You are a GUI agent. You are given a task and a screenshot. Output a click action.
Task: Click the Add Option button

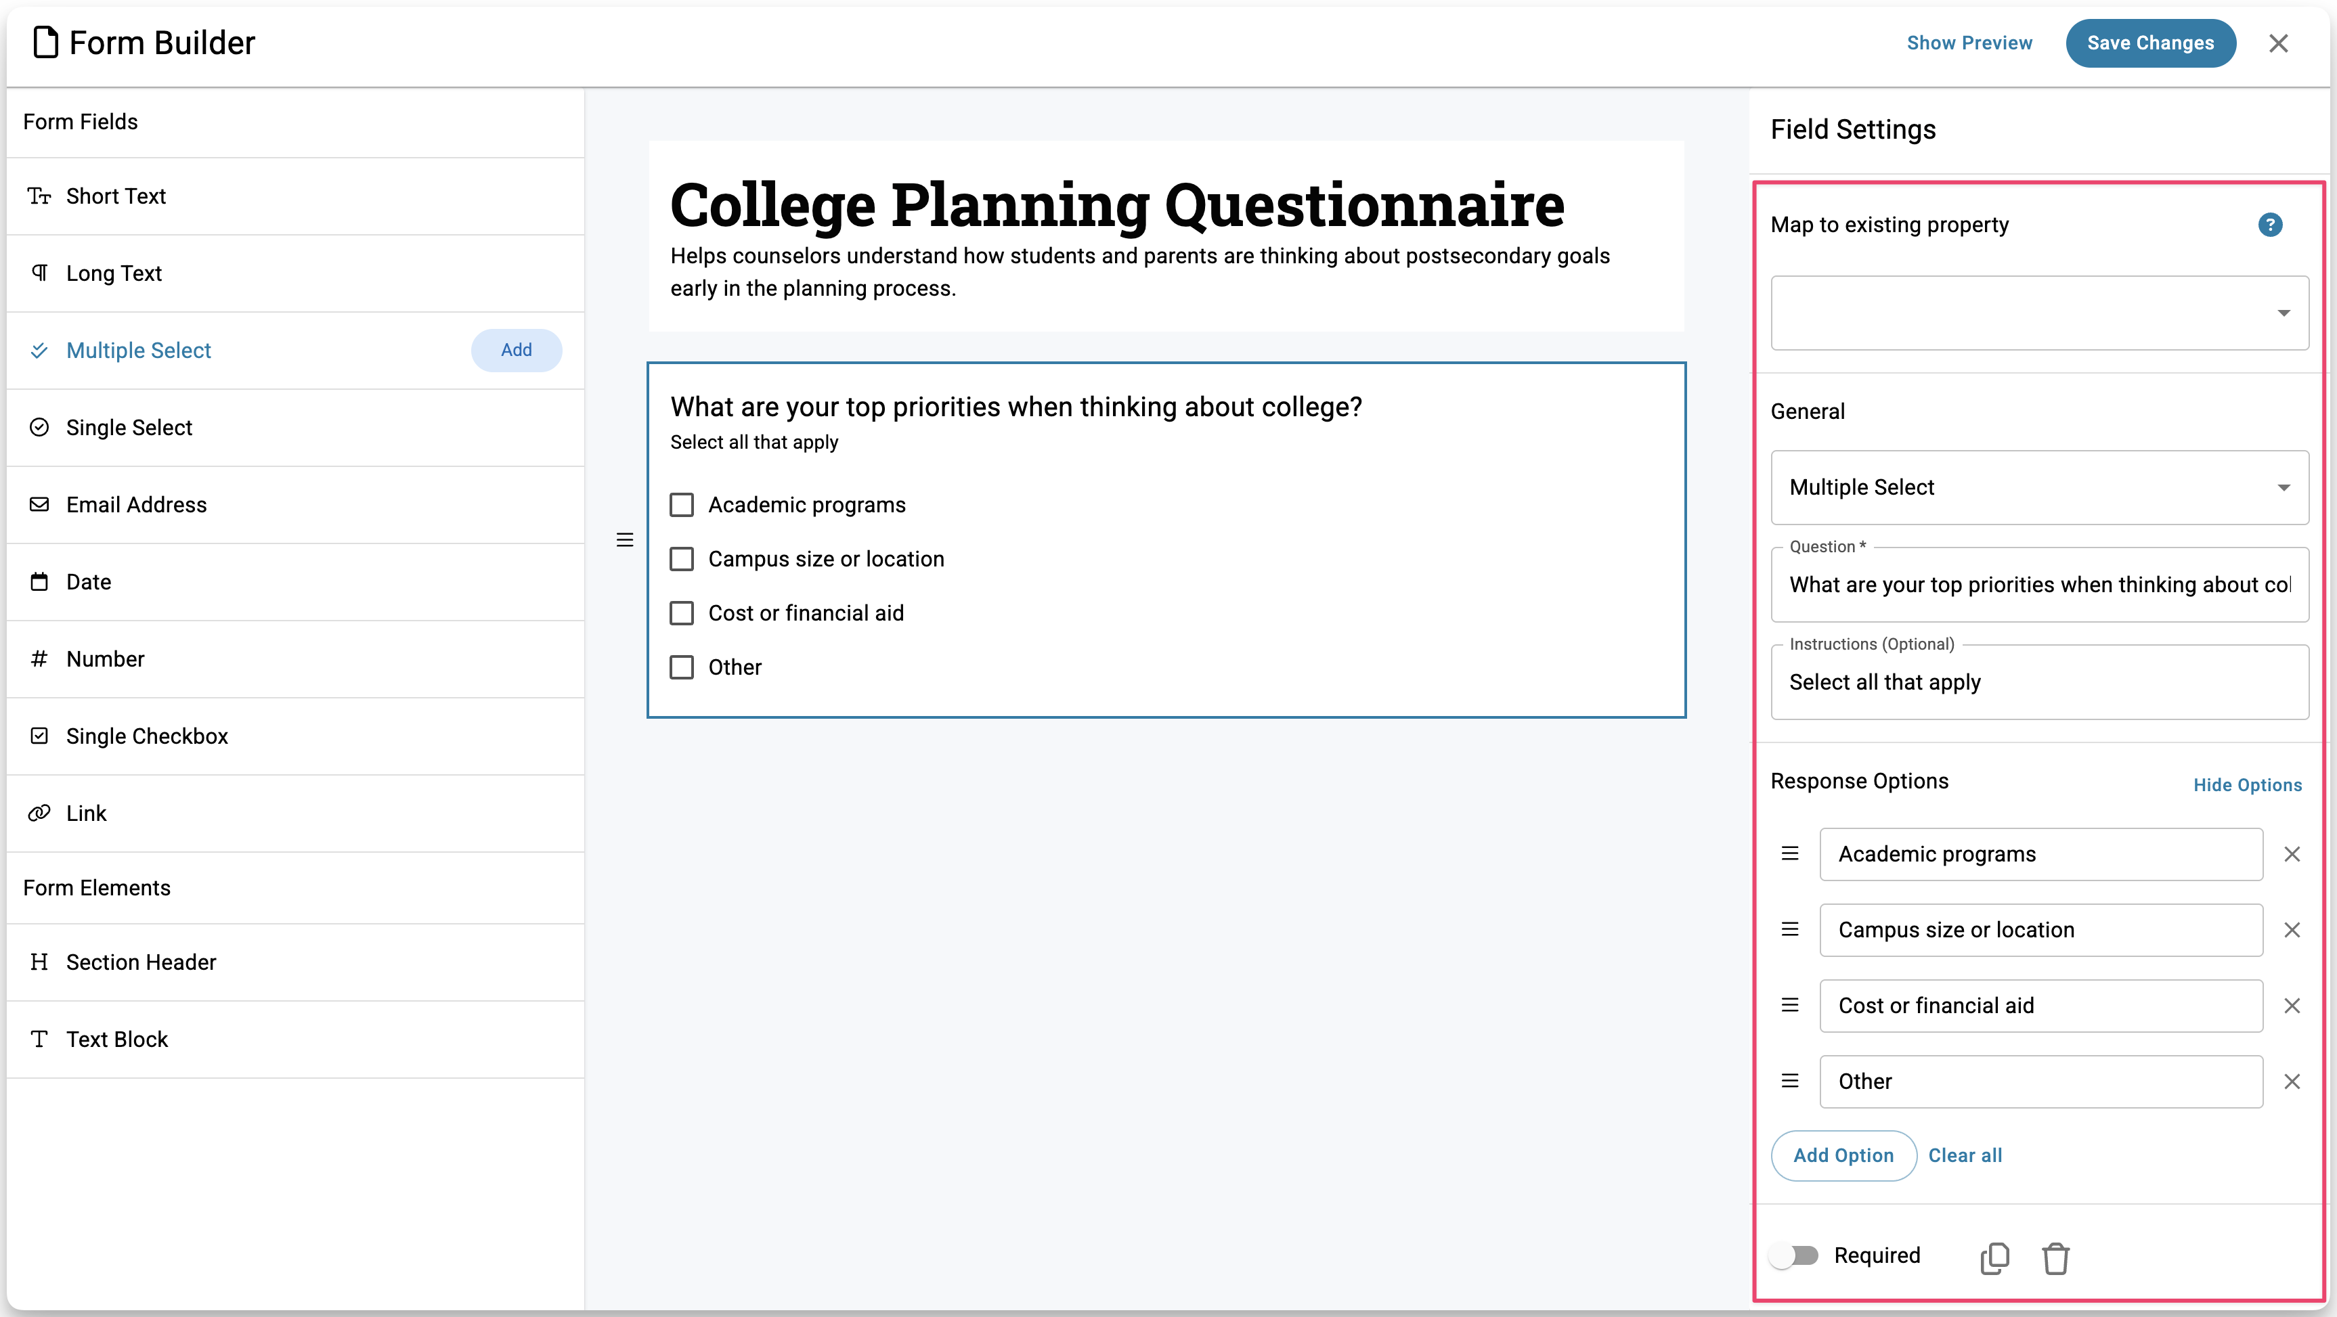(x=1843, y=1155)
